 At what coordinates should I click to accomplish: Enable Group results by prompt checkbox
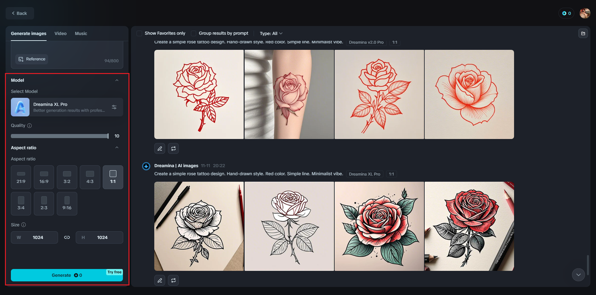(193, 33)
